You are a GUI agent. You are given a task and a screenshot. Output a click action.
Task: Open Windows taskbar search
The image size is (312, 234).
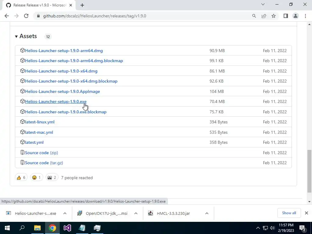point(22,228)
